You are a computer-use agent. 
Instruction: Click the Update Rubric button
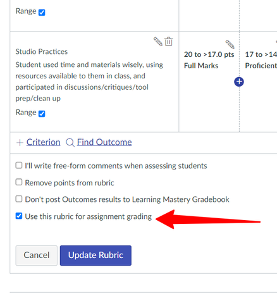pos(95,256)
